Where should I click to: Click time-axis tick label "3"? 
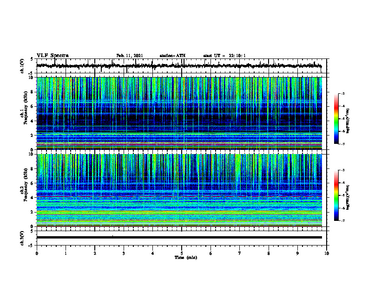coord(124,253)
